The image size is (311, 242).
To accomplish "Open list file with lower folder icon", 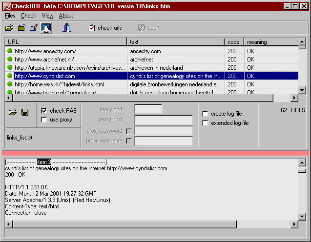I will pyautogui.click(x=13, y=112).
